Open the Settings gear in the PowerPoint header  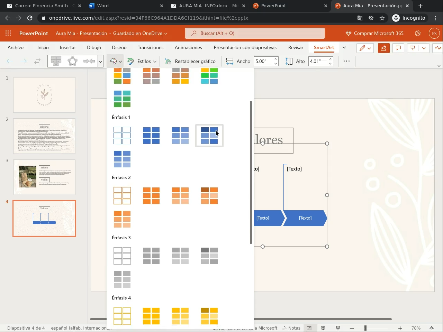[x=418, y=33]
